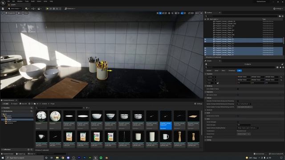Click the Details panel search field
The height and width of the screenshot is (160, 285).
click(x=240, y=67)
